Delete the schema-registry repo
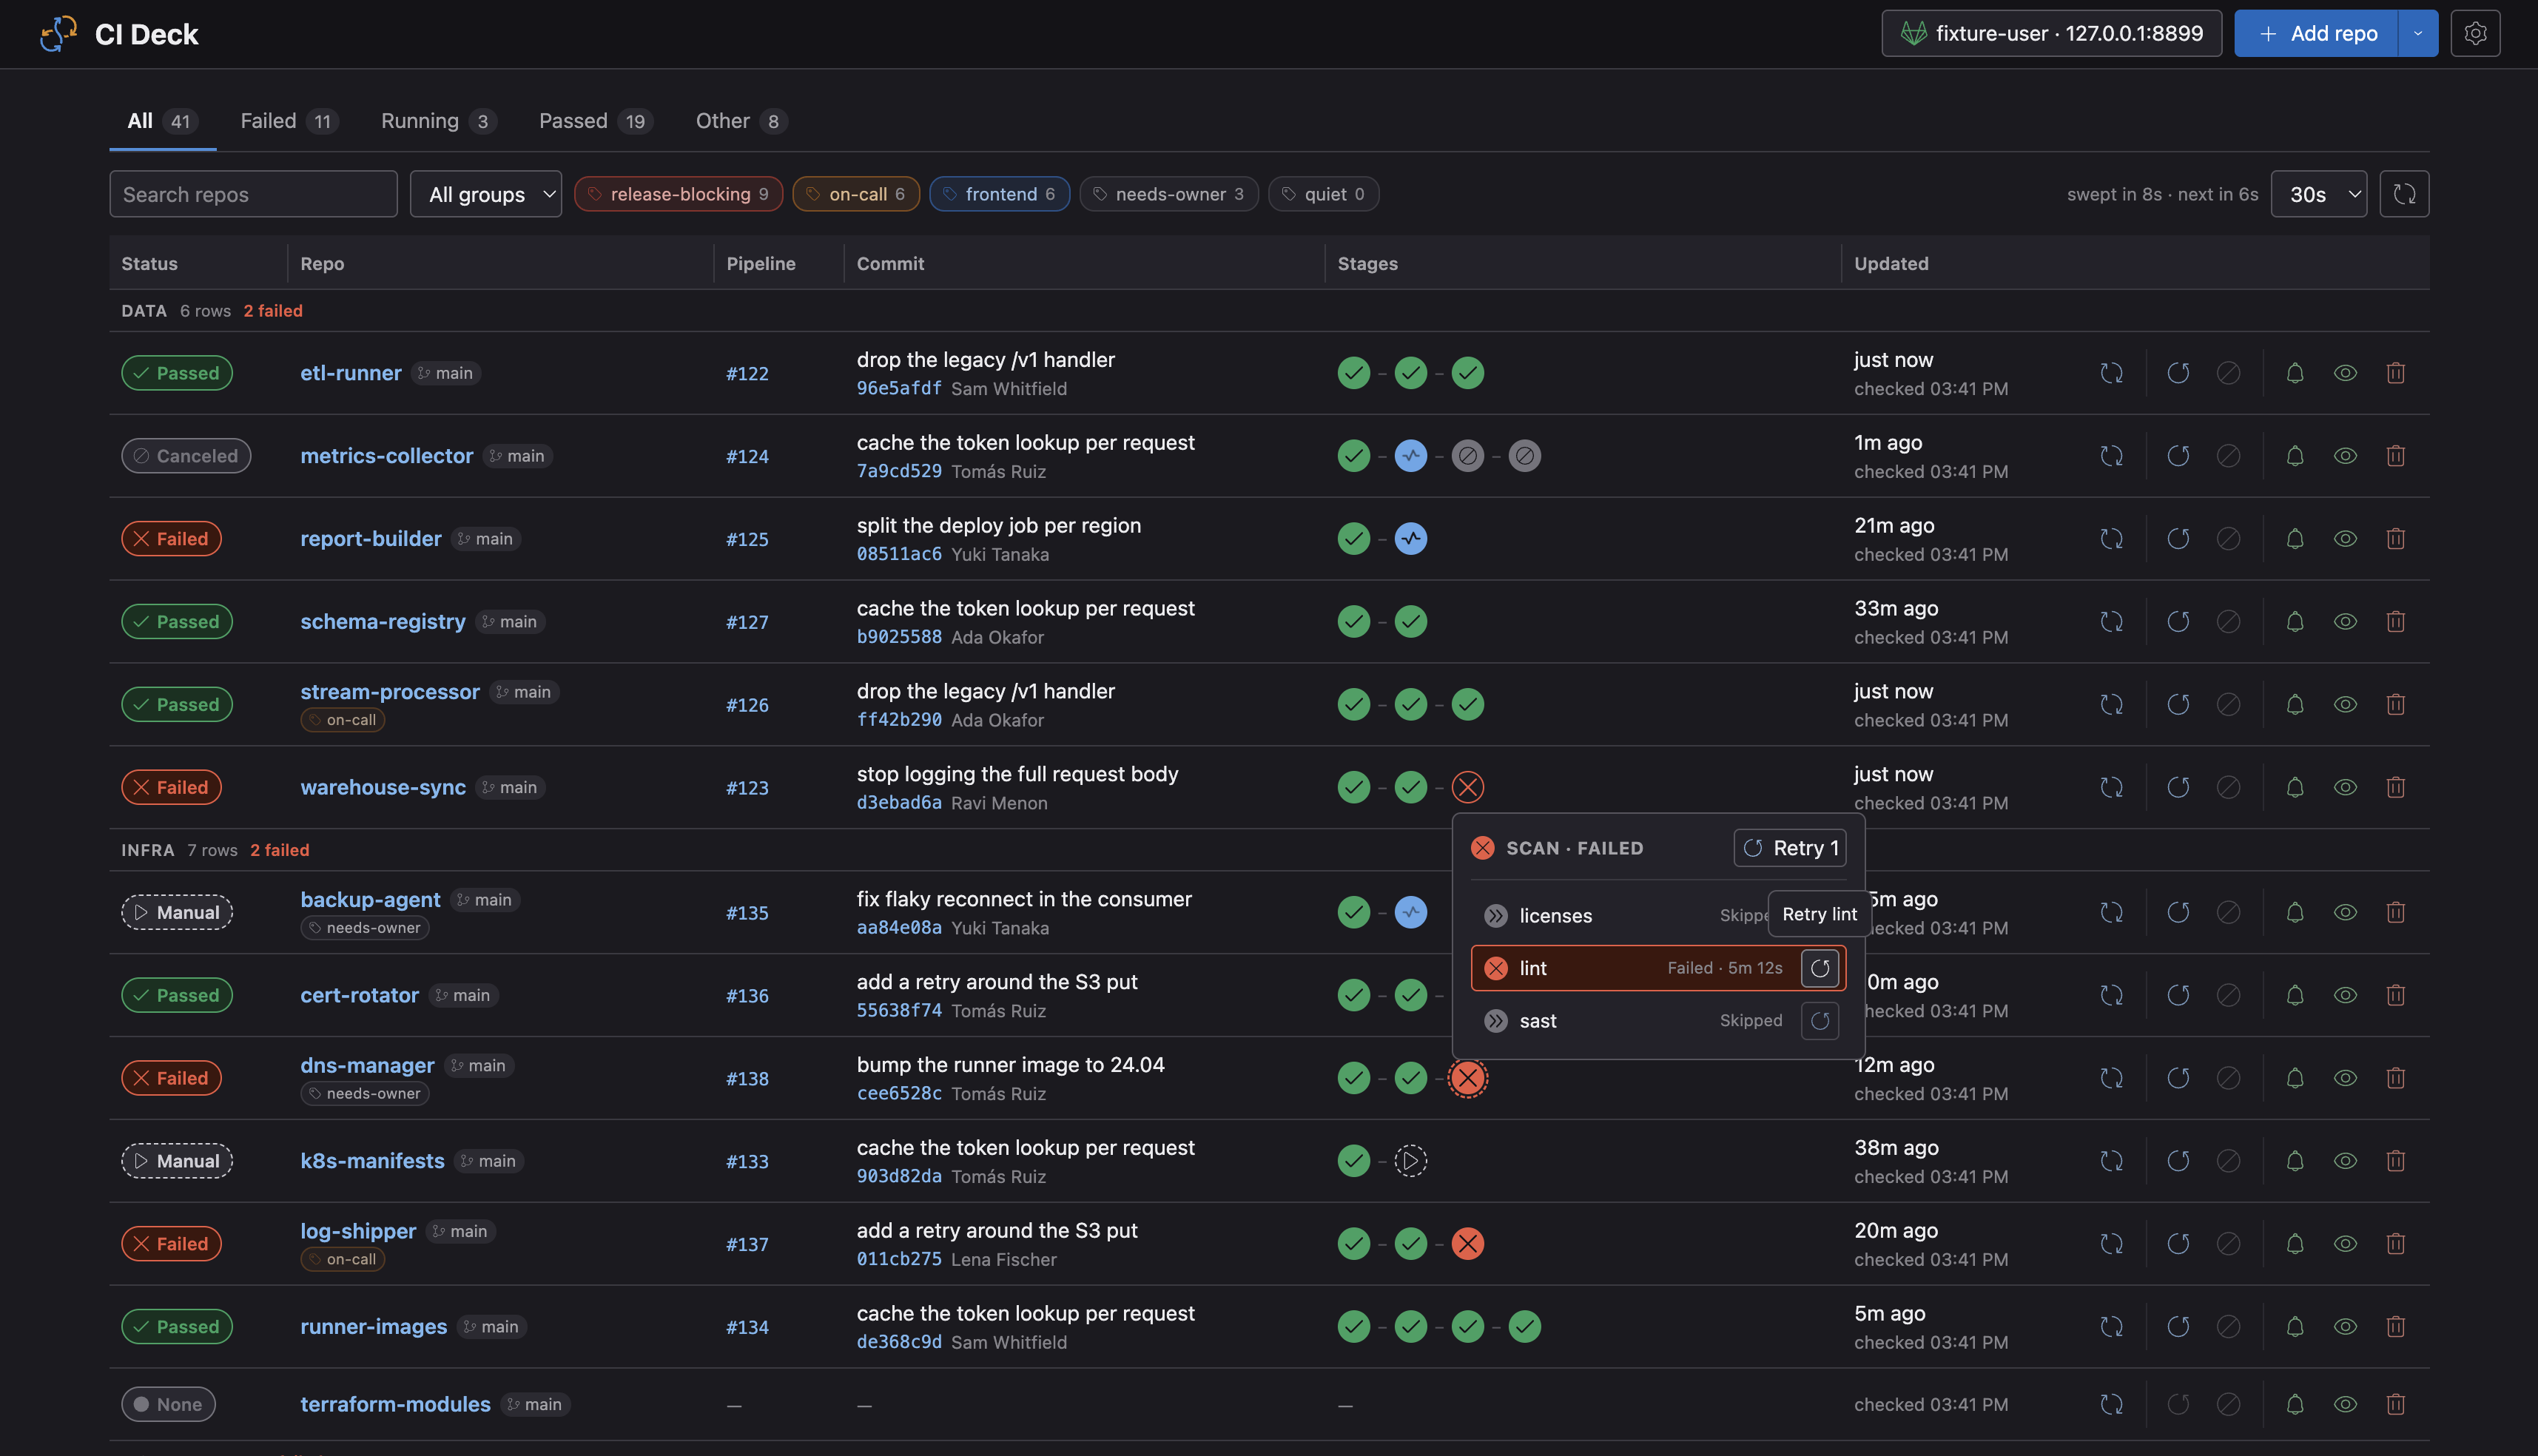 tap(2395, 622)
